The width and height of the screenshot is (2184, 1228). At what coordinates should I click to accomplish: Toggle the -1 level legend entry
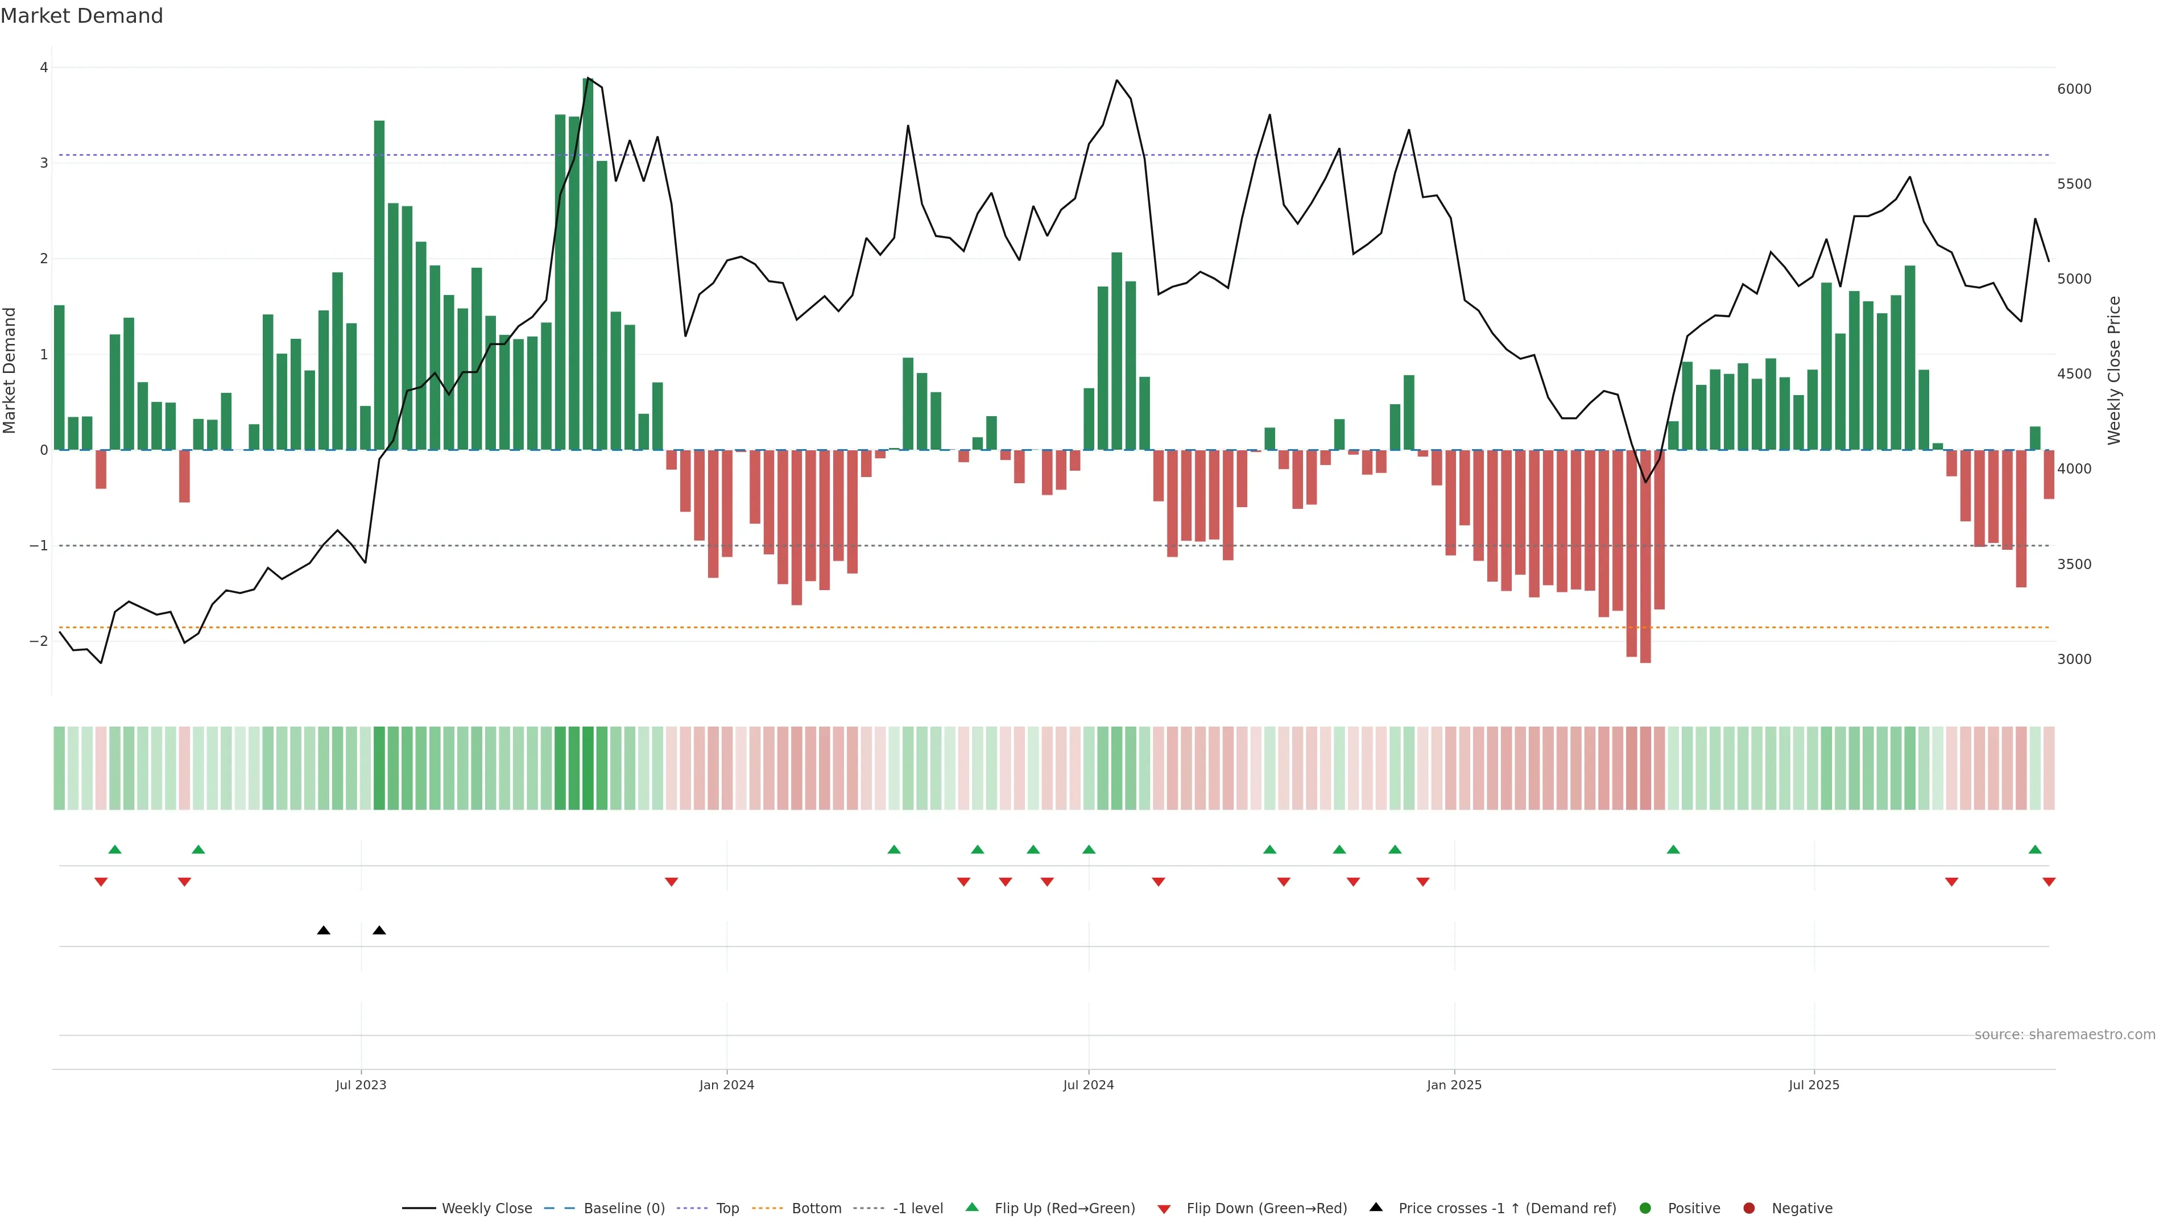[917, 1209]
